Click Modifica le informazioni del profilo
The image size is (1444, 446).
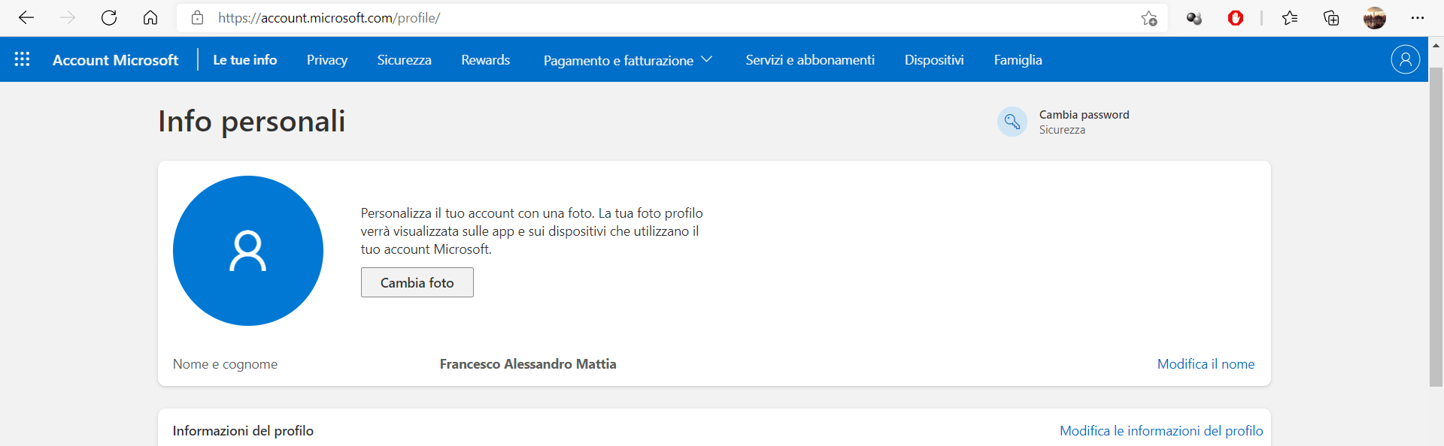(x=1161, y=431)
